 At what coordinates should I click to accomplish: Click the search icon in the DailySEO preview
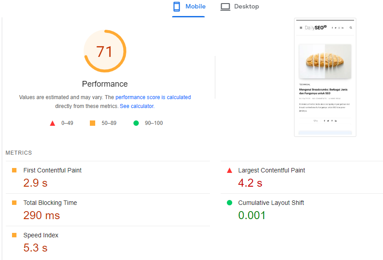(x=351, y=28)
